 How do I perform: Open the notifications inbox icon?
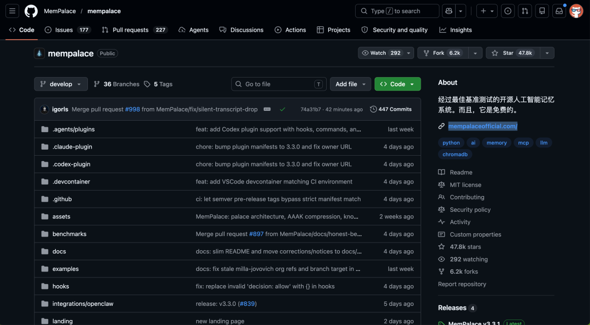coord(559,11)
